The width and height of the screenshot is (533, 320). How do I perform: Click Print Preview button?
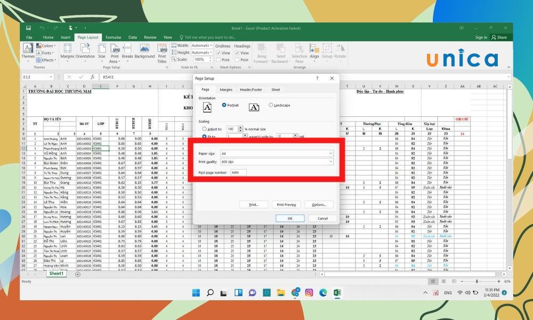(x=286, y=205)
